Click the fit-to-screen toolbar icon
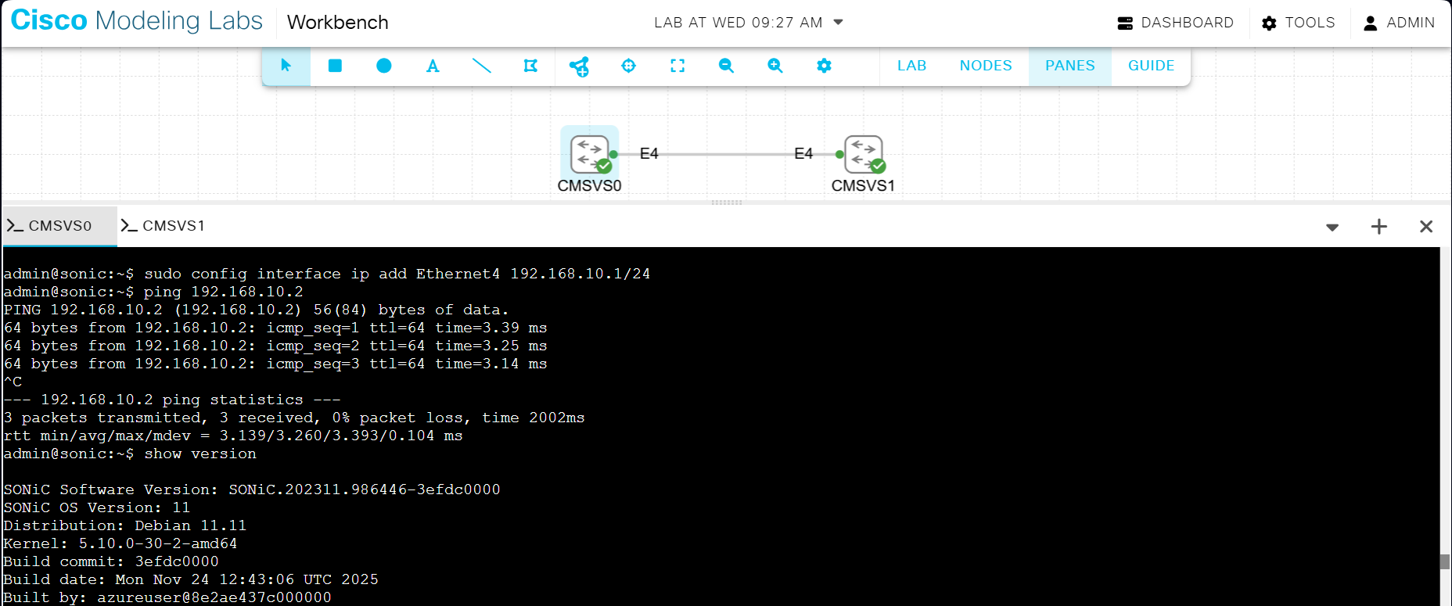1452x606 pixels. 677,66
